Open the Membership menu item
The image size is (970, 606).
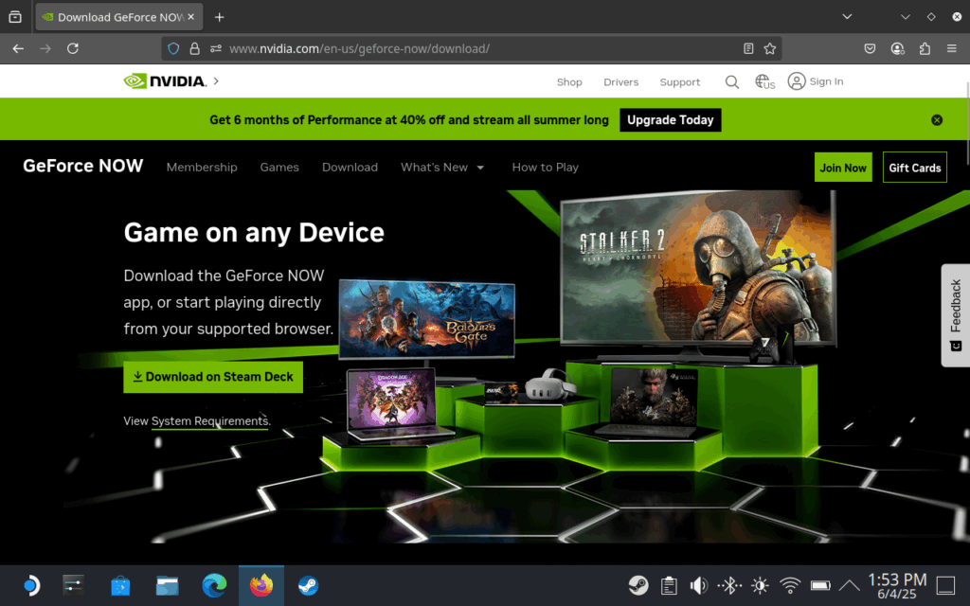point(202,167)
